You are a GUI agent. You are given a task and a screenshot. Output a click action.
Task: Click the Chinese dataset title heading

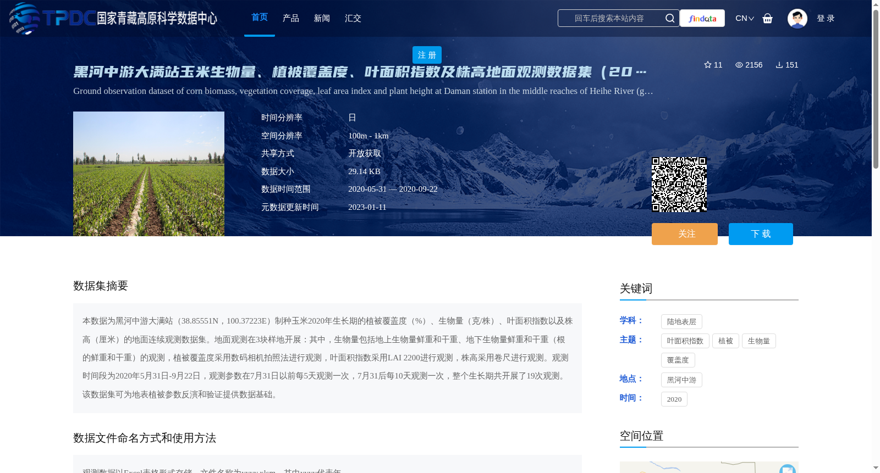click(x=360, y=72)
